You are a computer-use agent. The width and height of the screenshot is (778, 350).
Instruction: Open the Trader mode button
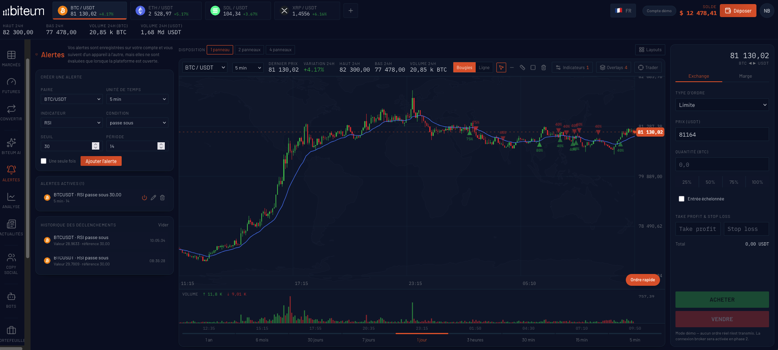pos(648,67)
